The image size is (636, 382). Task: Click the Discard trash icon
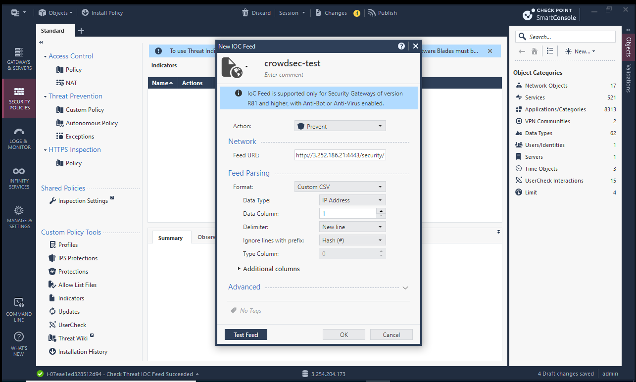coord(245,13)
